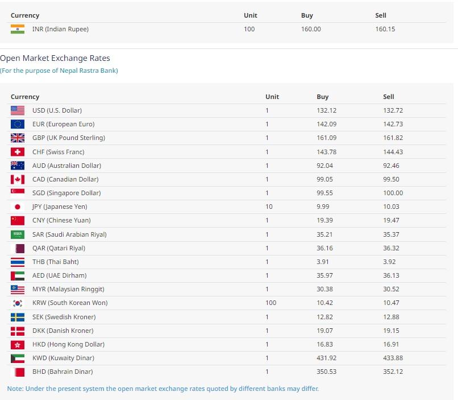Click the Sell column header in open market table

[388, 97]
